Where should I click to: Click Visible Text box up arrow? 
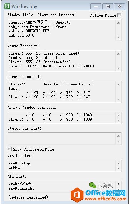[x=118, y=163]
